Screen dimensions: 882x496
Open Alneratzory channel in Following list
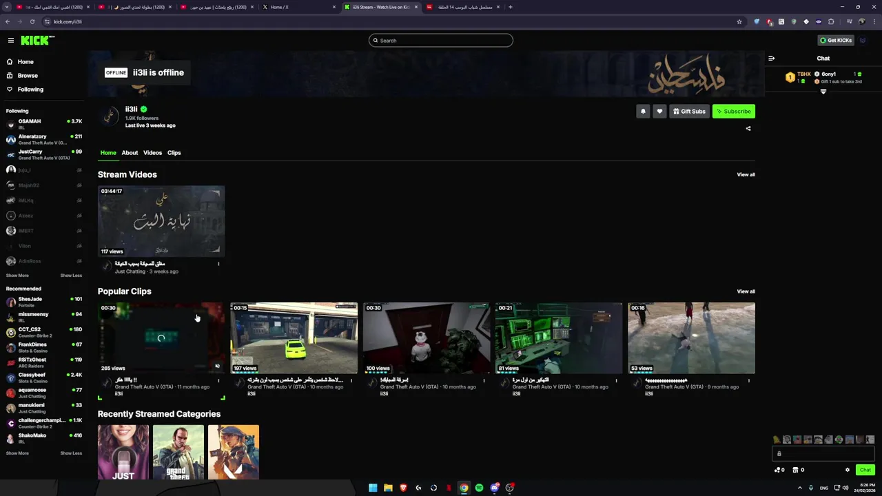(44, 139)
